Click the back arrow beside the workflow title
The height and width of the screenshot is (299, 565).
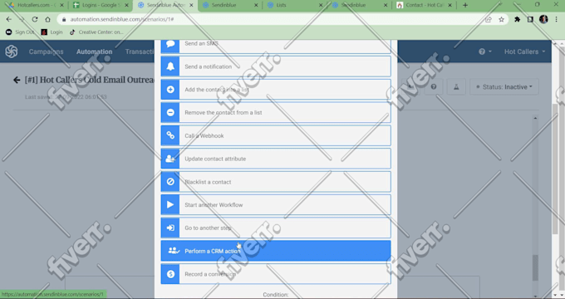point(17,80)
